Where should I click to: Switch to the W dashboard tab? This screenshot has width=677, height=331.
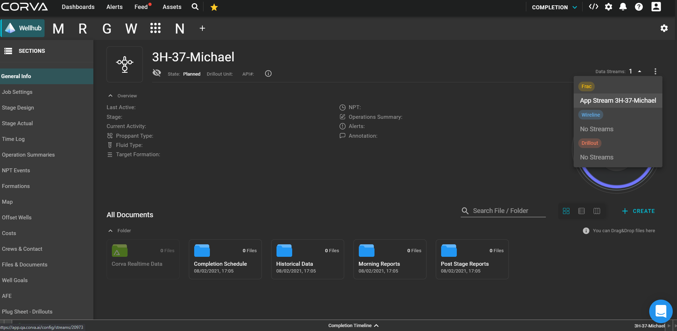(131, 29)
